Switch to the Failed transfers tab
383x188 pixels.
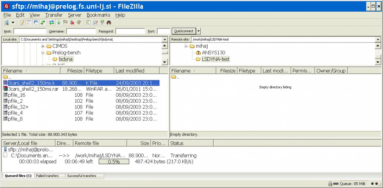(47, 176)
